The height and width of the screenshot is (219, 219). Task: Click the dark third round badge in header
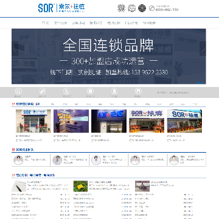coord(142,8)
